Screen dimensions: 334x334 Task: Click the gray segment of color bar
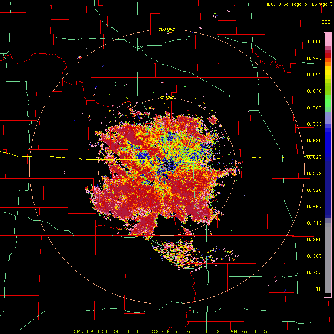click(x=328, y=258)
